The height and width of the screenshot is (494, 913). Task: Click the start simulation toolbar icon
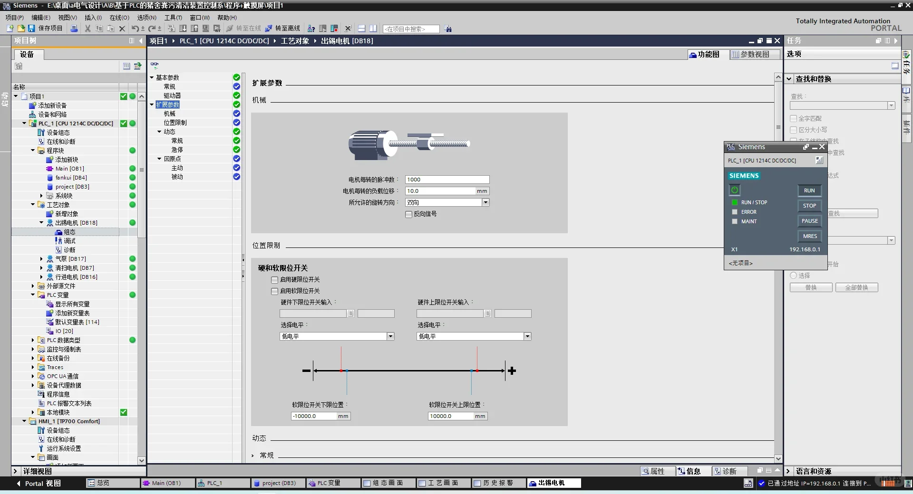pyautogui.click(x=206, y=28)
